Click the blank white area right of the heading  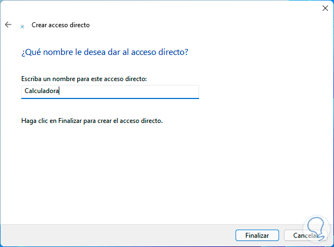click(261, 52)
